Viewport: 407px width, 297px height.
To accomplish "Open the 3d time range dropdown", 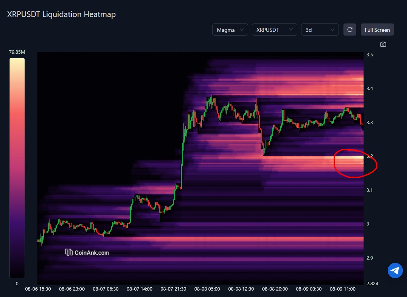I will 320,30.
